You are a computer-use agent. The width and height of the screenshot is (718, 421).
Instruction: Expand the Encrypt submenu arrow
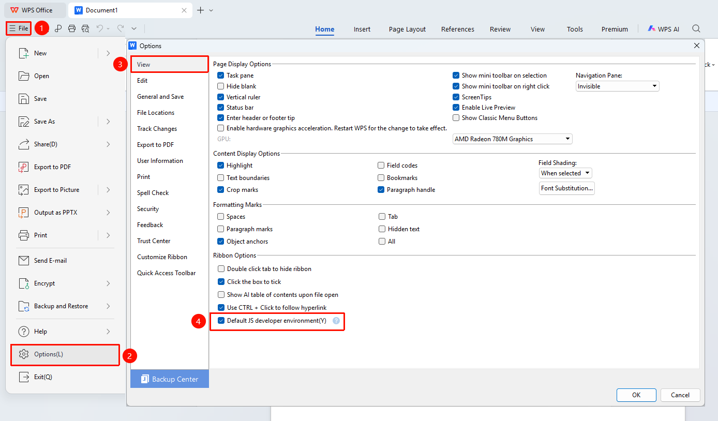click(108, 283)
